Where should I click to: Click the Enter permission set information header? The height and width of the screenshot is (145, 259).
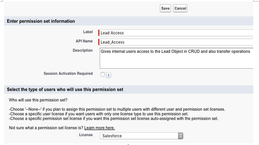pos(41,21)
